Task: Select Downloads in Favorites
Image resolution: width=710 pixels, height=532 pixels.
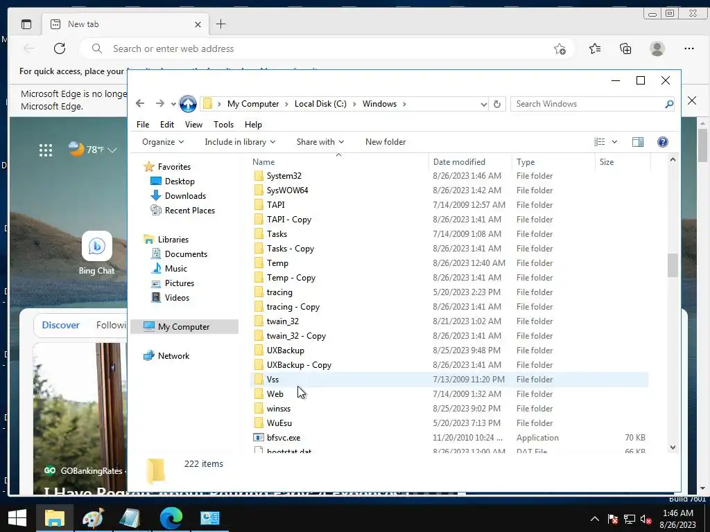Action: pyautogui.click(x=185, y=196)
